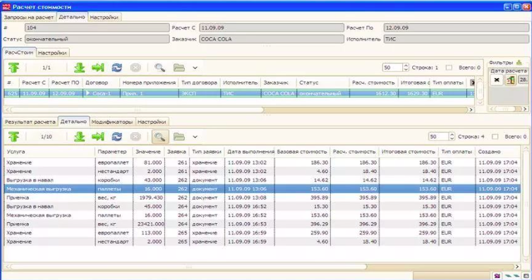Click the green double-slash status bar icon
This screenshot has width=532, height=280.
[x=513, y=276]
